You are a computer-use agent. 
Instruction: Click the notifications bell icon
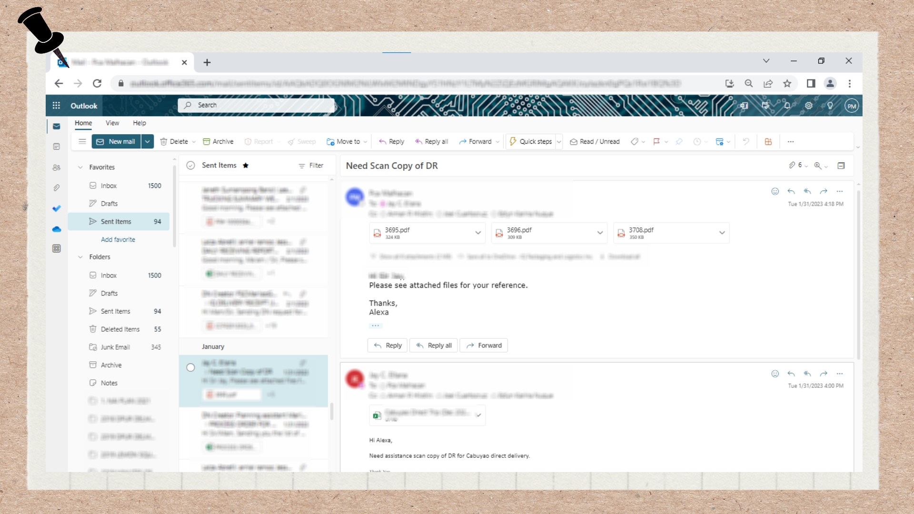coord(787,106)
